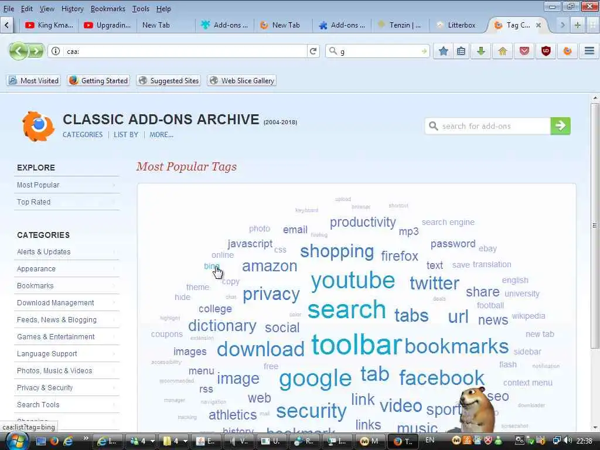600x450 pixels.
Task: Show bookmarks list icon in toolbar
Action: pyautogui.click(x=461, y=51)
